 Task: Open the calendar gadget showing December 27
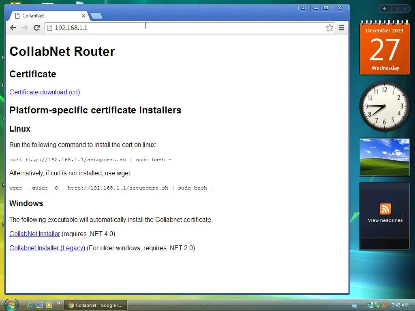tap(385, 49)
